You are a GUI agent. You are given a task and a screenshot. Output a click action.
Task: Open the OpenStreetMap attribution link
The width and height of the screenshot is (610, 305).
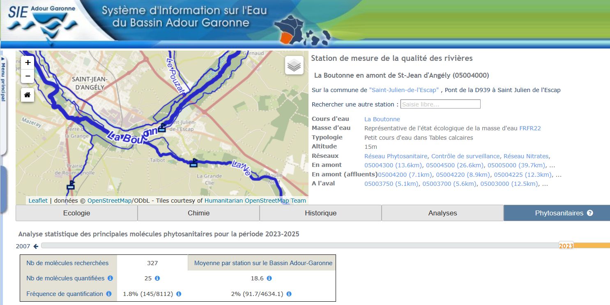[x=109, y=201]
